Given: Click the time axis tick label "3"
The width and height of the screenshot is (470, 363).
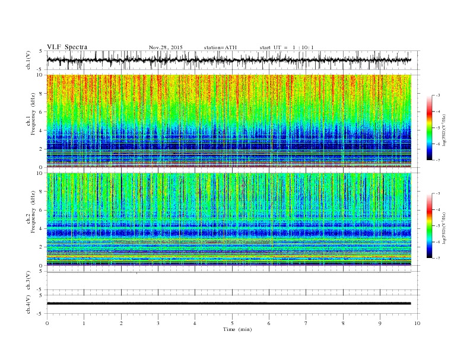Looking at the screenshot, I should pos(158,323).
